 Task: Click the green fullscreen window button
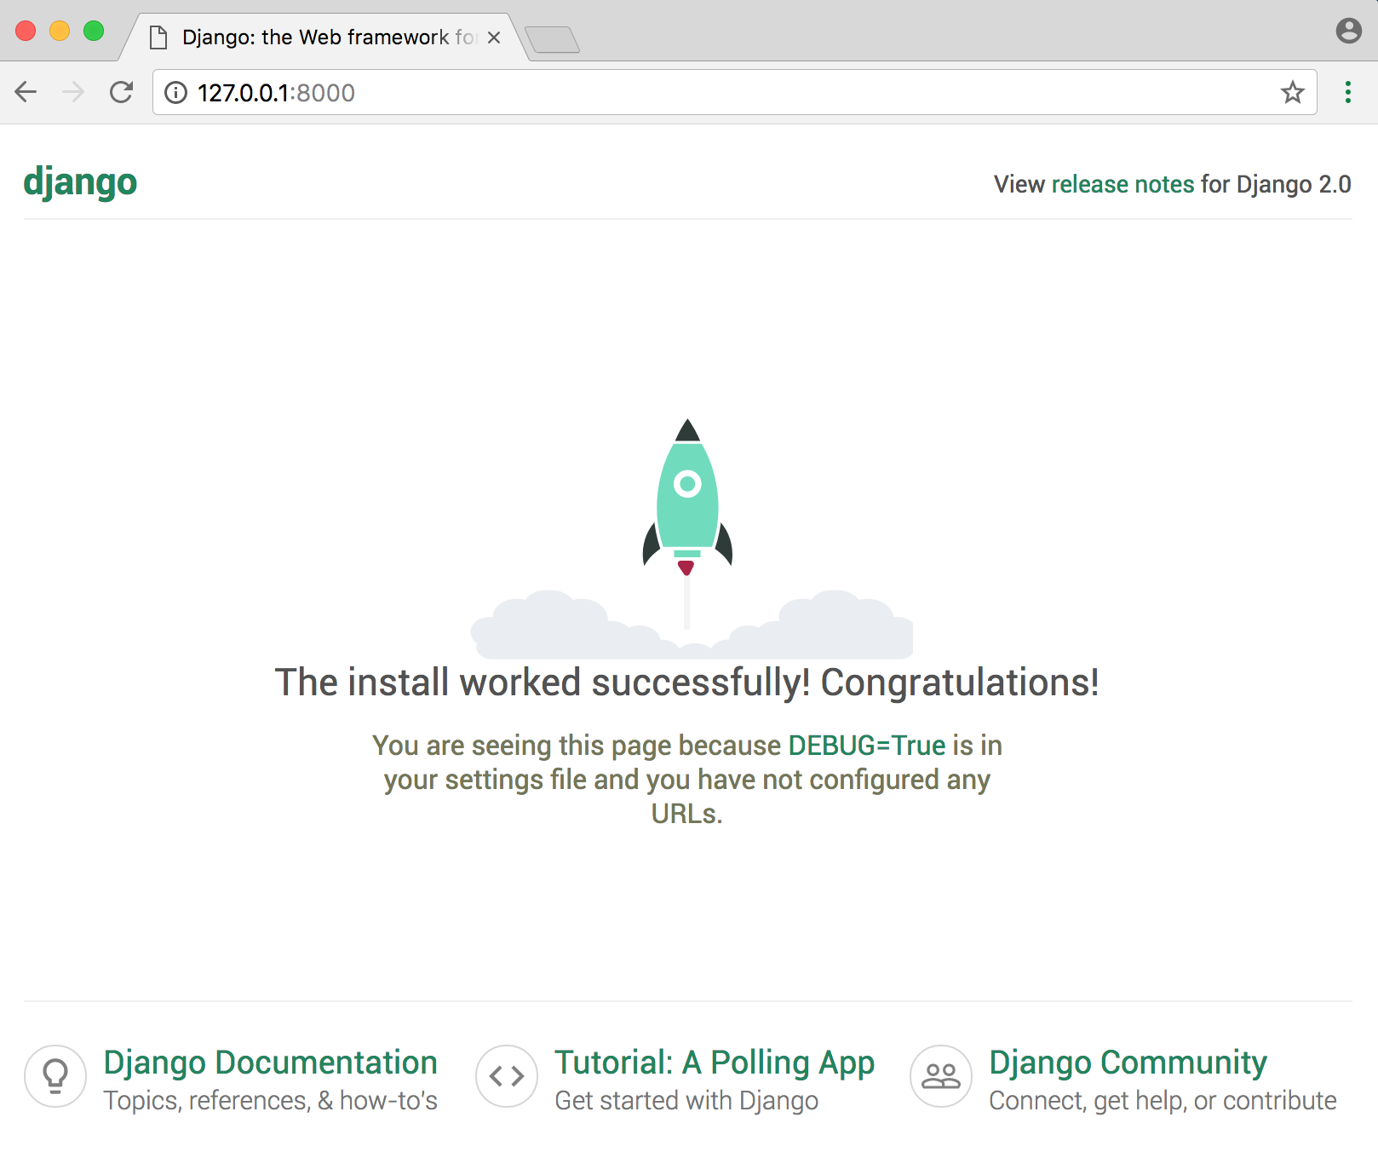[94, 31]
